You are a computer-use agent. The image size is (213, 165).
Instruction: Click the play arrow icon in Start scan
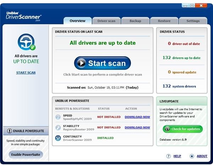pyautogui.click(x=81, y=63)
